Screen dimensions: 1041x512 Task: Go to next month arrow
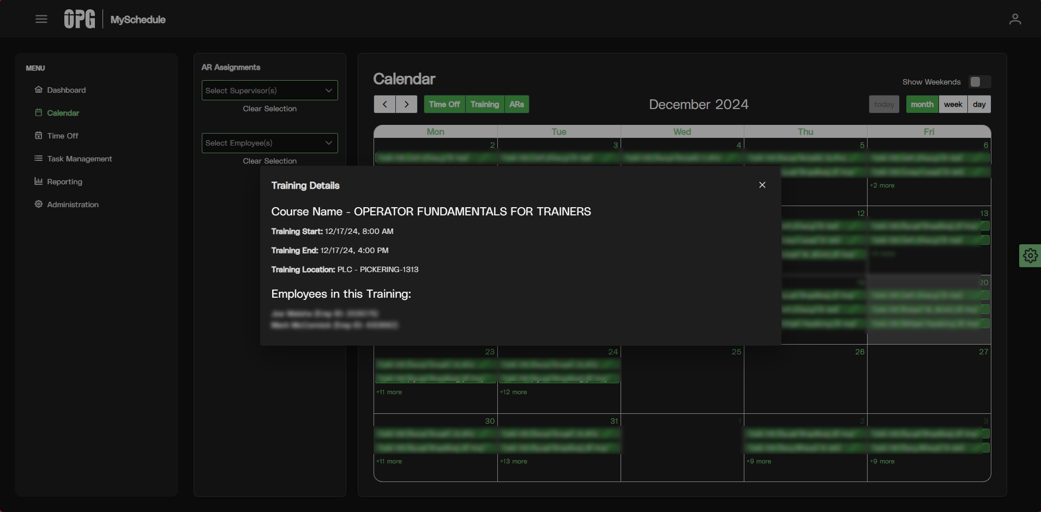point(407,104)
